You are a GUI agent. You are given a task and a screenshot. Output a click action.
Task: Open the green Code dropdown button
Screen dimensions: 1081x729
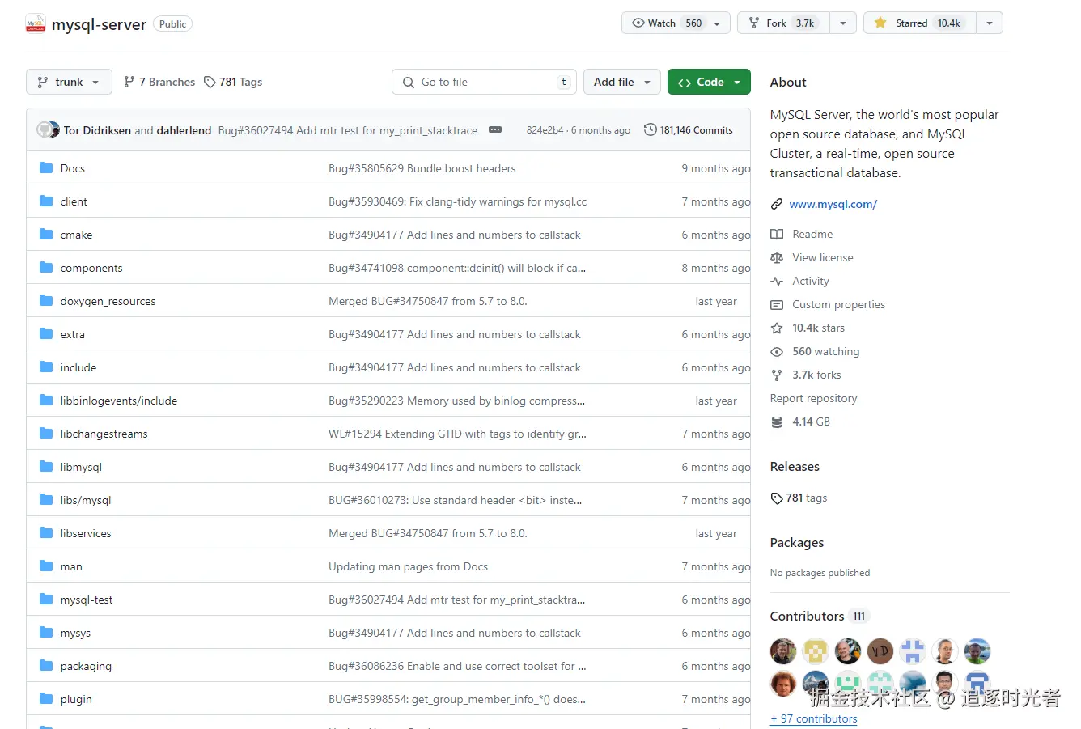[709, 82]
